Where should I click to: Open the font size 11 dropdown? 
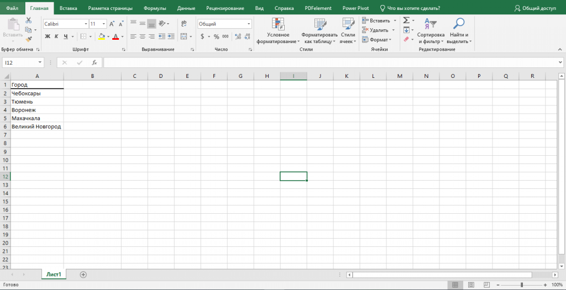tap(104, 24)
